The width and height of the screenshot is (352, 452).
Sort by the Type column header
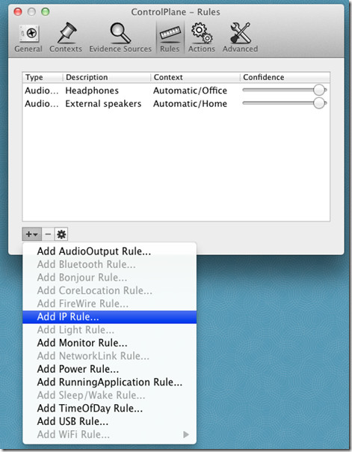pos(43,77)
